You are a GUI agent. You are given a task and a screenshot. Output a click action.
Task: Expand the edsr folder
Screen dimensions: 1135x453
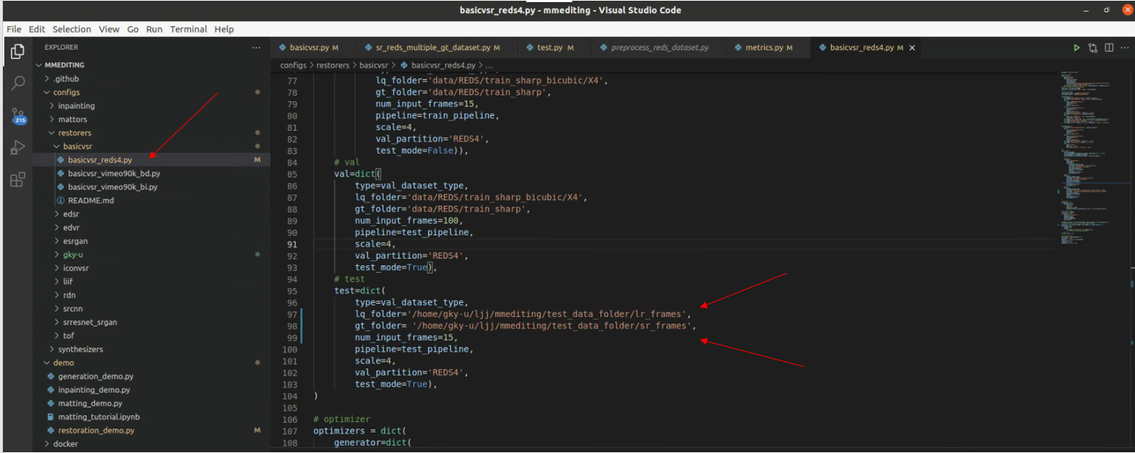[x=57, y=214]
